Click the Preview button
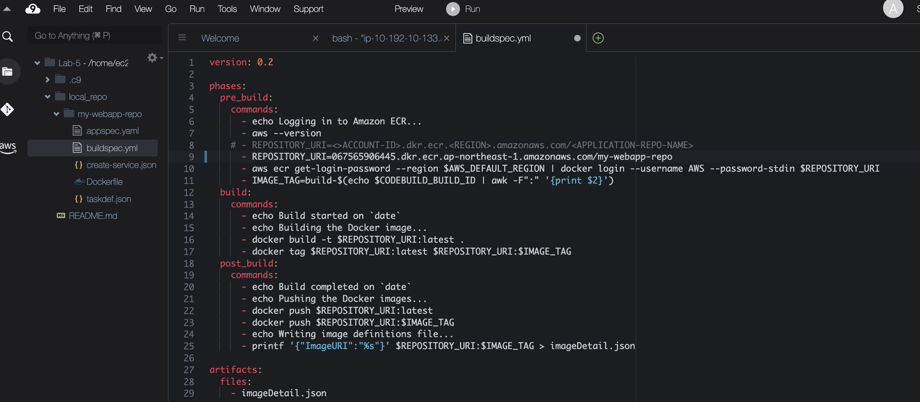The width and height of the screenshot is (920, 402). click(409, 9)
